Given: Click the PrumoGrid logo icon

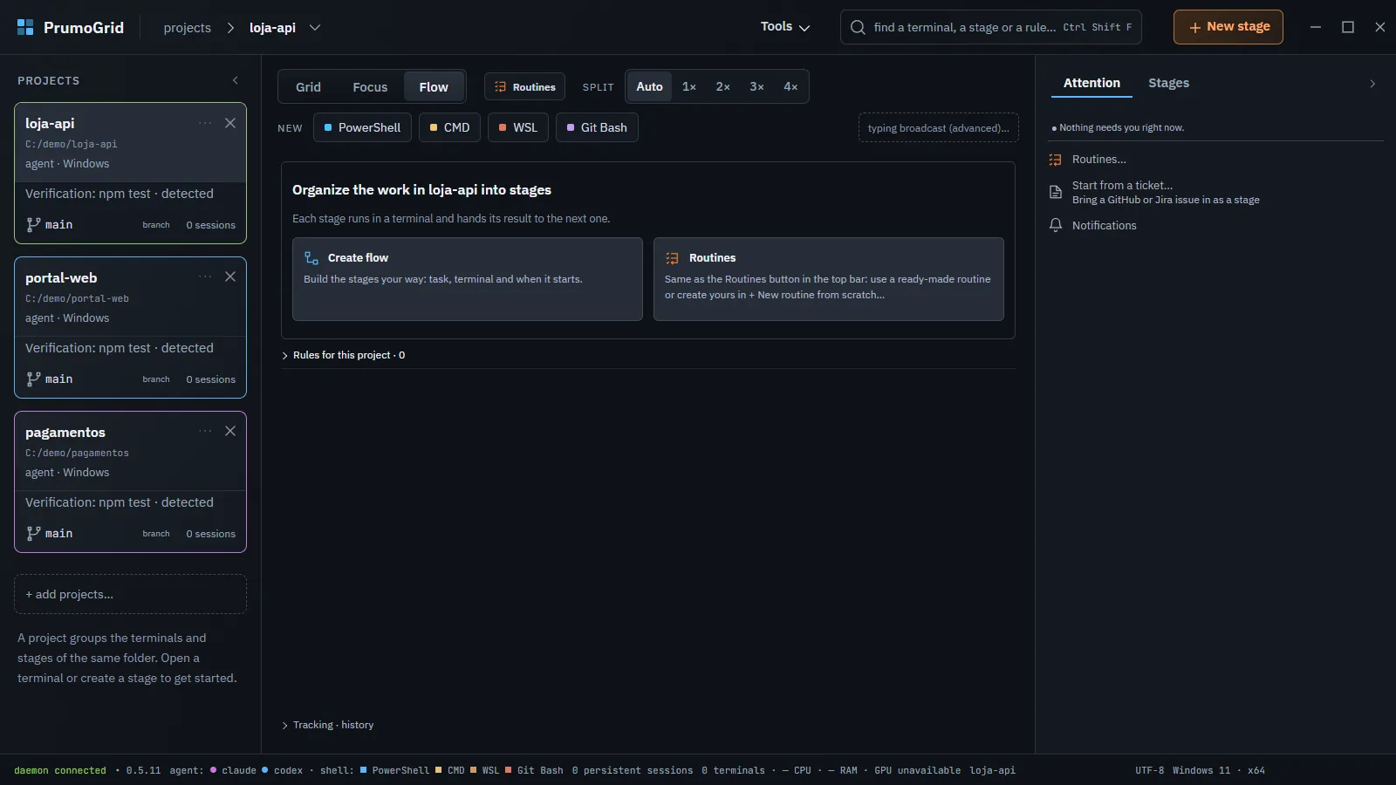Looking at the screenshot, I should (x=25, y=27).
